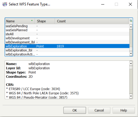The height and width of the screenshot is (117, 138).
Task: Select the seaSeisPending feature type row
Action: point(67,26)
